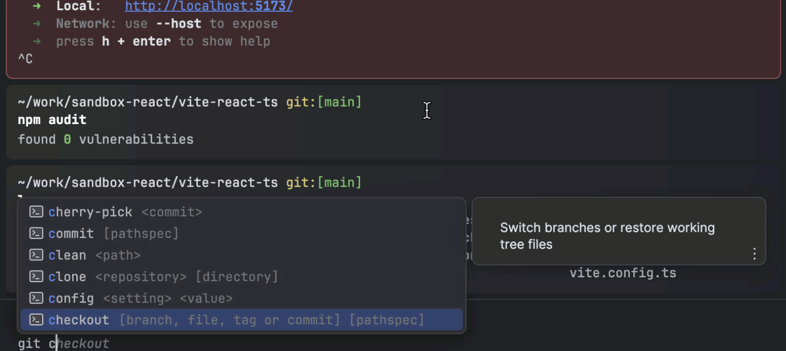Viewport: 786px width, 351px height.
Task: Click the git:[main] label above npm audit
Action: pos(324,102)
